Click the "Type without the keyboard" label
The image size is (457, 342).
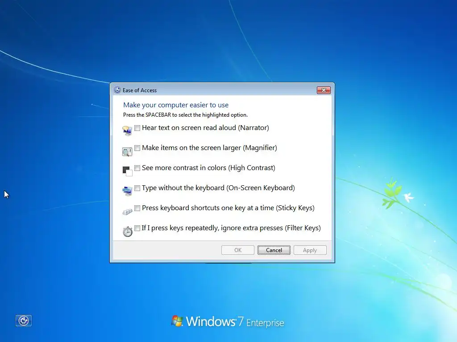pyautogui.click(x=219, y=188)
